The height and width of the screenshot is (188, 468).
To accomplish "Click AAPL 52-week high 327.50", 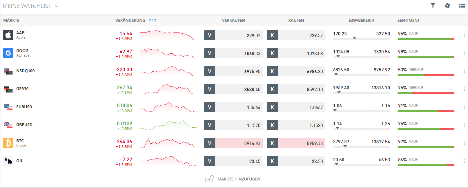I will tap(383, 34).
